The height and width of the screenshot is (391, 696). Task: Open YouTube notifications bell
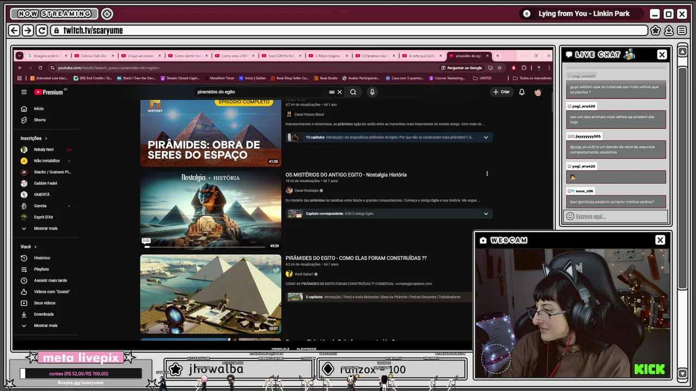pos(521,92)
